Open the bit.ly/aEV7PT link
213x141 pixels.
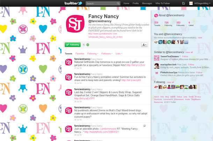click(x=85, y=98)
